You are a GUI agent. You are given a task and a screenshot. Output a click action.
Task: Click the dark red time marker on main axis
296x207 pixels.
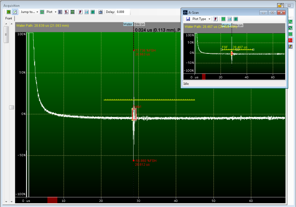point(52,200)
